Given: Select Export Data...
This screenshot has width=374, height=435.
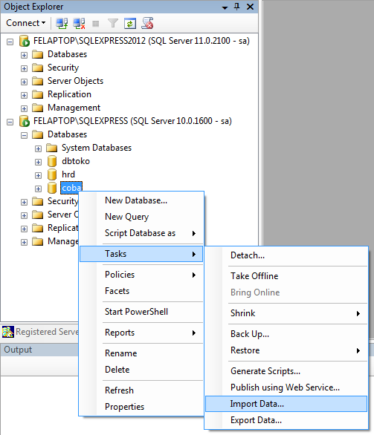Looking at the screenshot, I should 286,420.
